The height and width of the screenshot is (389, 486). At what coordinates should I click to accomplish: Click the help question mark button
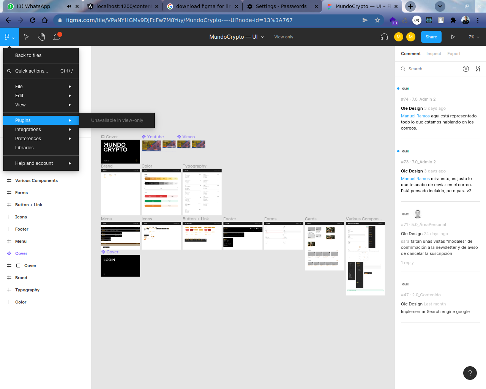point(470,373)
